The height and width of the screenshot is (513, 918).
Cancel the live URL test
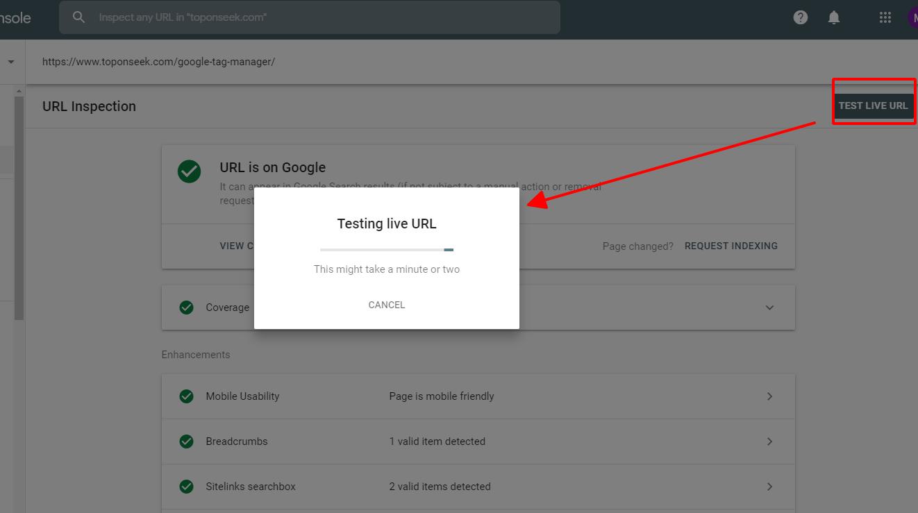click(386, 305)
